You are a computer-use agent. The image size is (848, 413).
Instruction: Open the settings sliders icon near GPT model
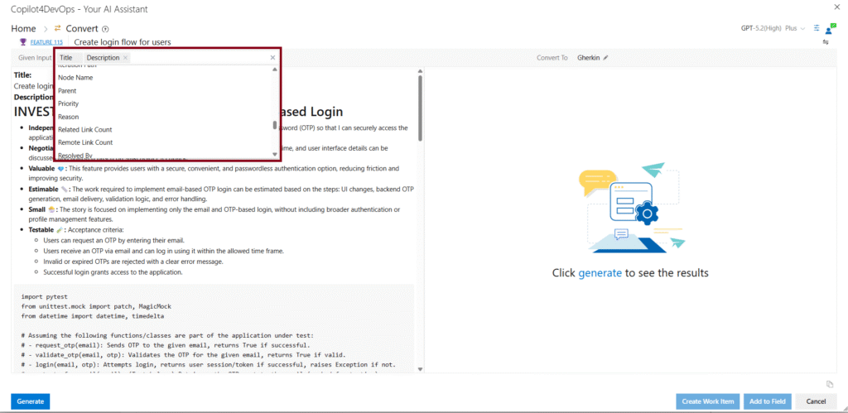pyautogui.click(x=817, y=28)
